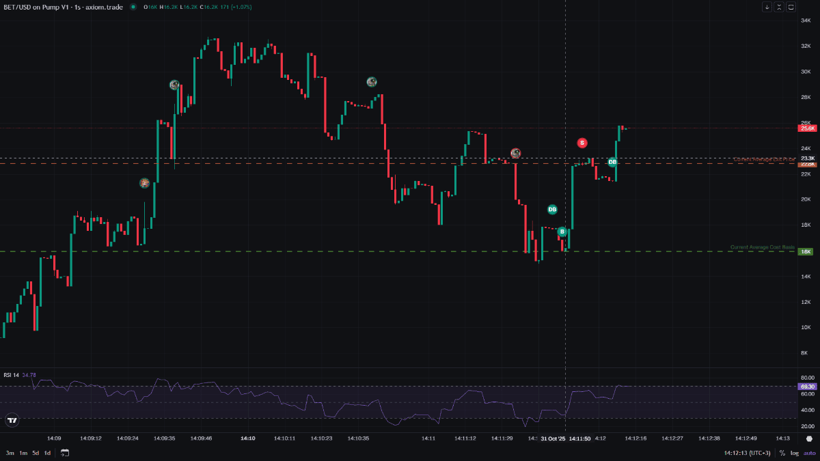820x461 pixels.
Task: Click the red 25.6K current price label
Action: 808,128
